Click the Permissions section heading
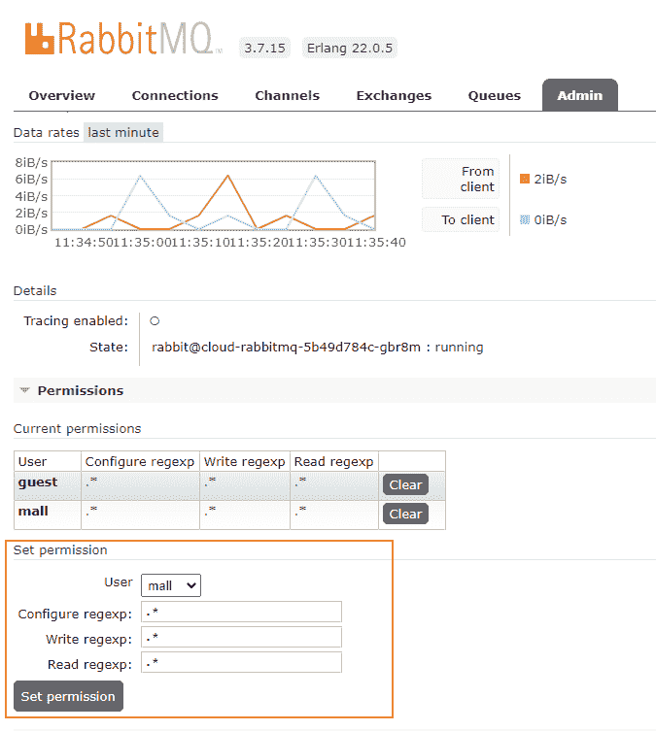The width and height of the screenshot is (656, 731). coord(81,390)
